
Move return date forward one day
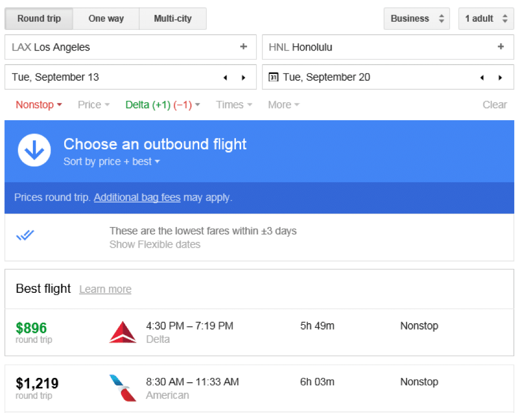point(500,78)
